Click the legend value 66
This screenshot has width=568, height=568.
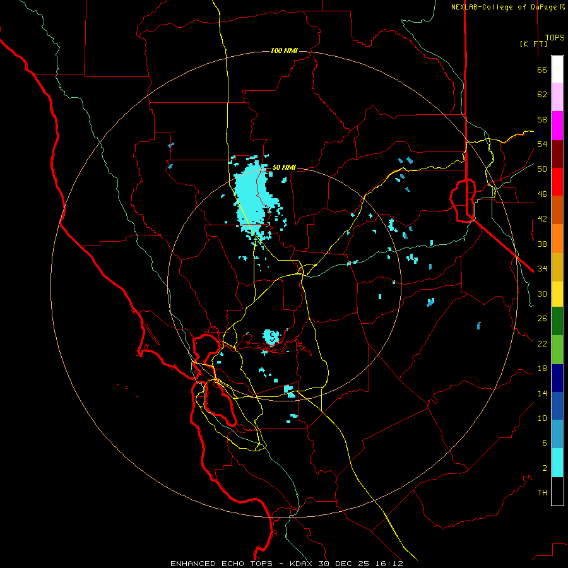pos(542,70)
